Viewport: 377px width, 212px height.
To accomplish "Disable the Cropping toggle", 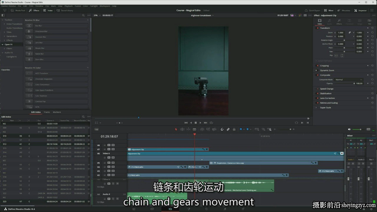I will [317, 66].
